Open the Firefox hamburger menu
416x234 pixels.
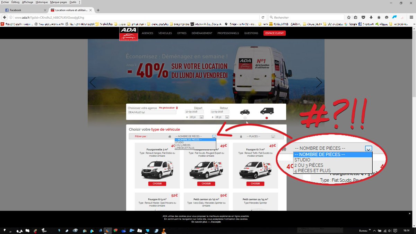tap(411, 17)
